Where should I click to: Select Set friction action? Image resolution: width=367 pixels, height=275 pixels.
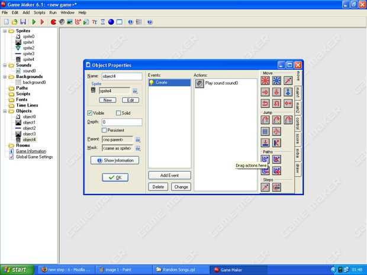(288, 103)
